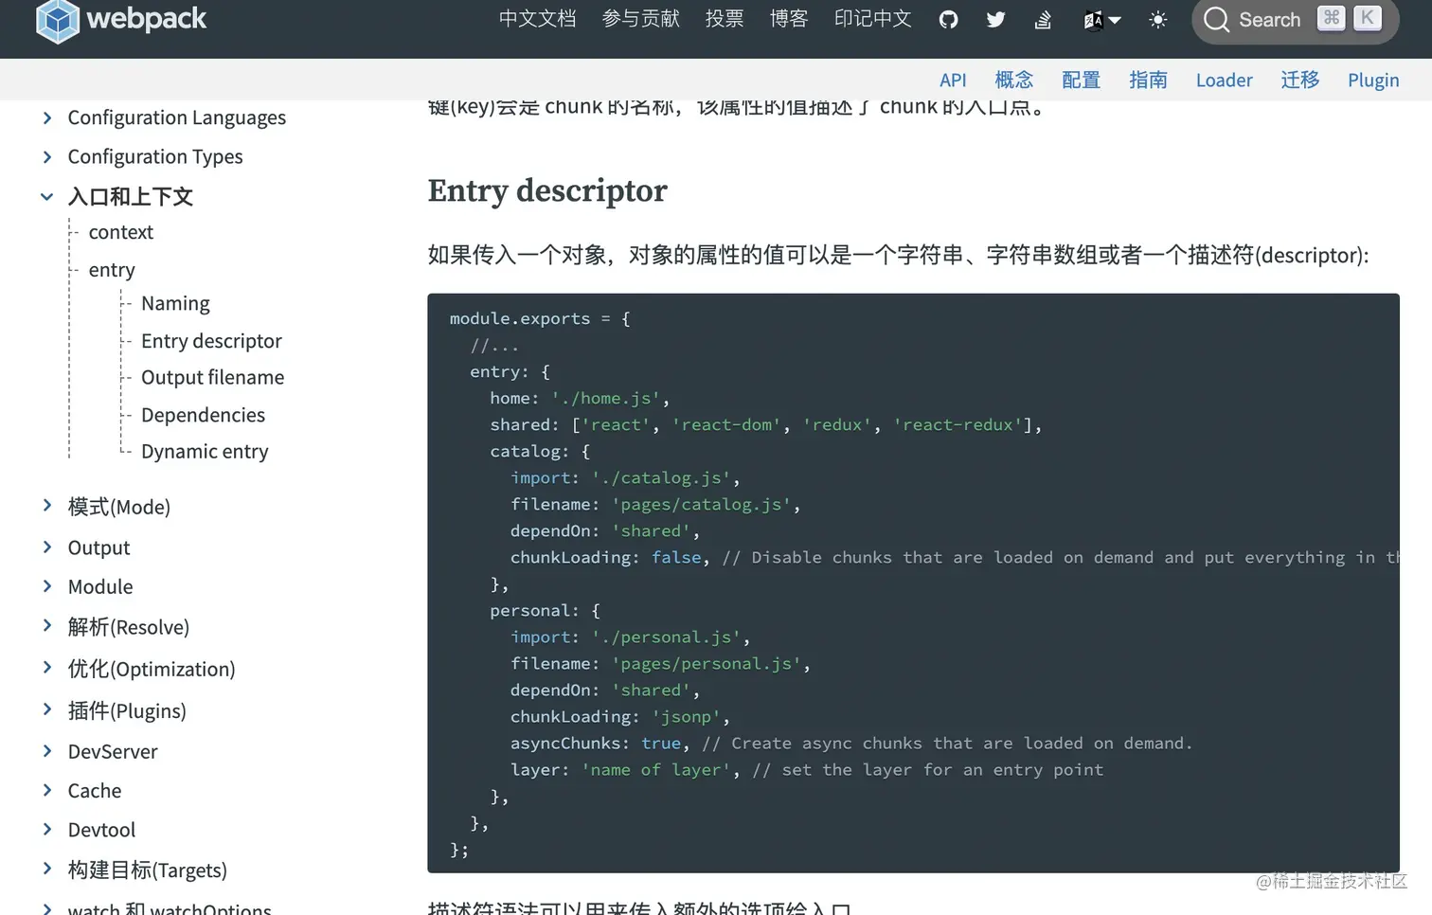Click the code line module.exports = {
Viewport: 1432px width, 915px height.
pos(540,318)
